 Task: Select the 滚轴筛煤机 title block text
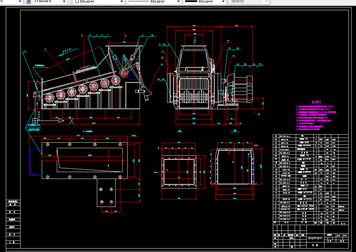[315, 238]
